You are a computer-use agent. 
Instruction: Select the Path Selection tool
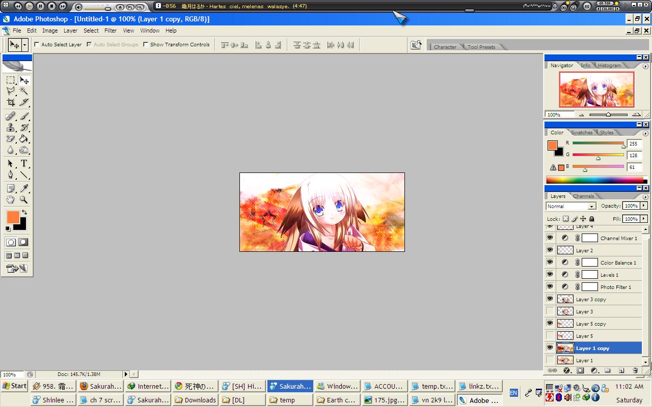(x=10, y=164)
